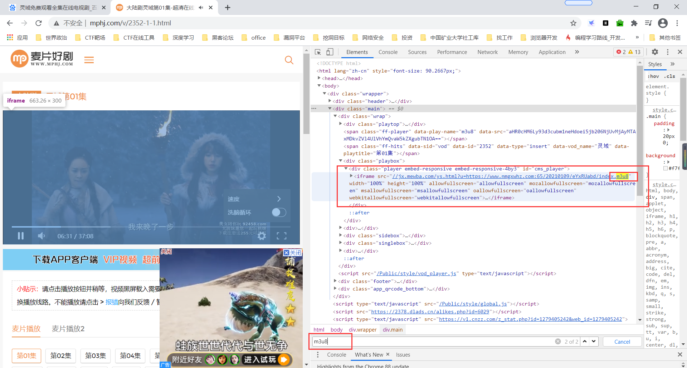Click the iframe src URL link
The image size is (687, 368).
[x=510, y=176]
